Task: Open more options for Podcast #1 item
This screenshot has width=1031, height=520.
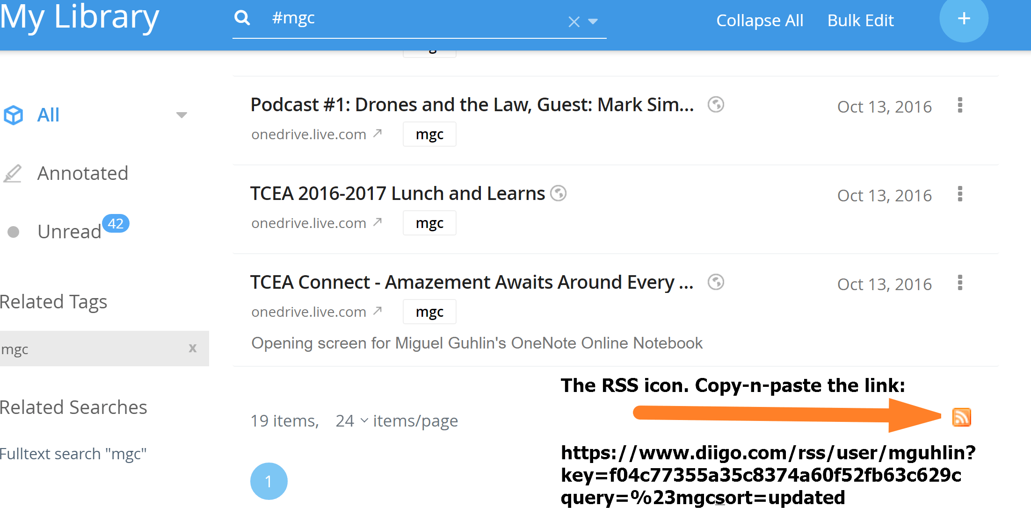Action: tap(960, 105)
